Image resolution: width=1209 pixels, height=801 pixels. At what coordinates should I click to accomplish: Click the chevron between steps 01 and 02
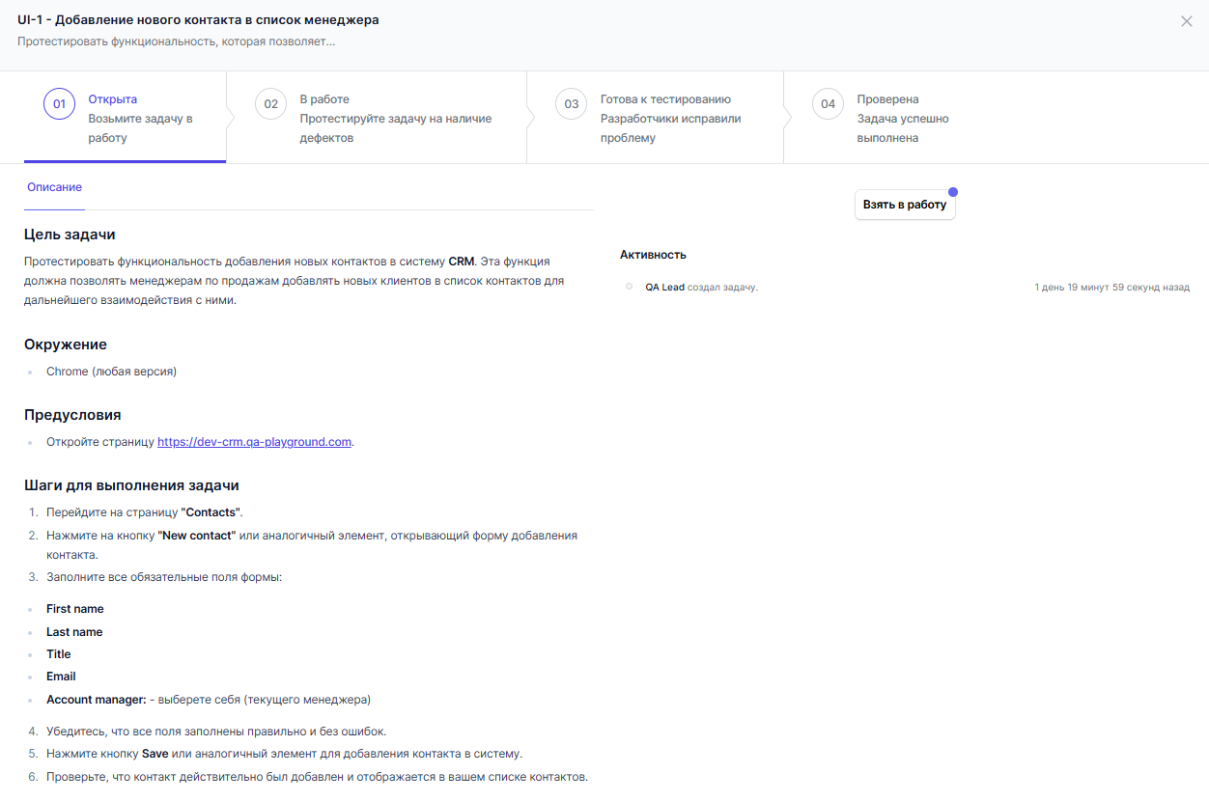pos(229,116)
